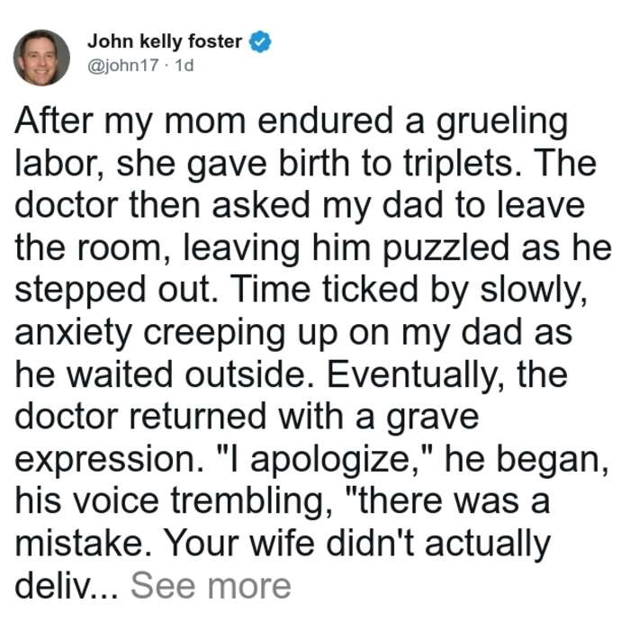Image resolution: width=630 pixels, height=630 pixels.
Task: Click the text mistake. Your wife didn't actually
Action: (283, 544)
